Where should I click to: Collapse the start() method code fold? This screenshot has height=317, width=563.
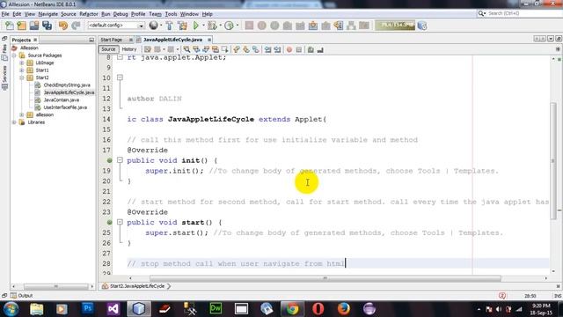click(120, 222)
